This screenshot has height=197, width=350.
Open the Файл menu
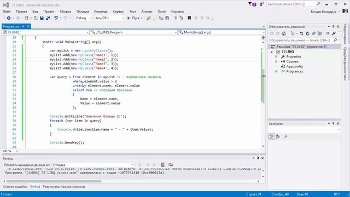coord(7,11)
